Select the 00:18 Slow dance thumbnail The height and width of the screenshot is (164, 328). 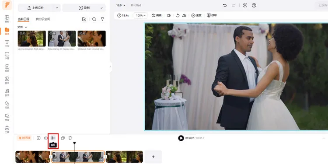pos(62,38)
